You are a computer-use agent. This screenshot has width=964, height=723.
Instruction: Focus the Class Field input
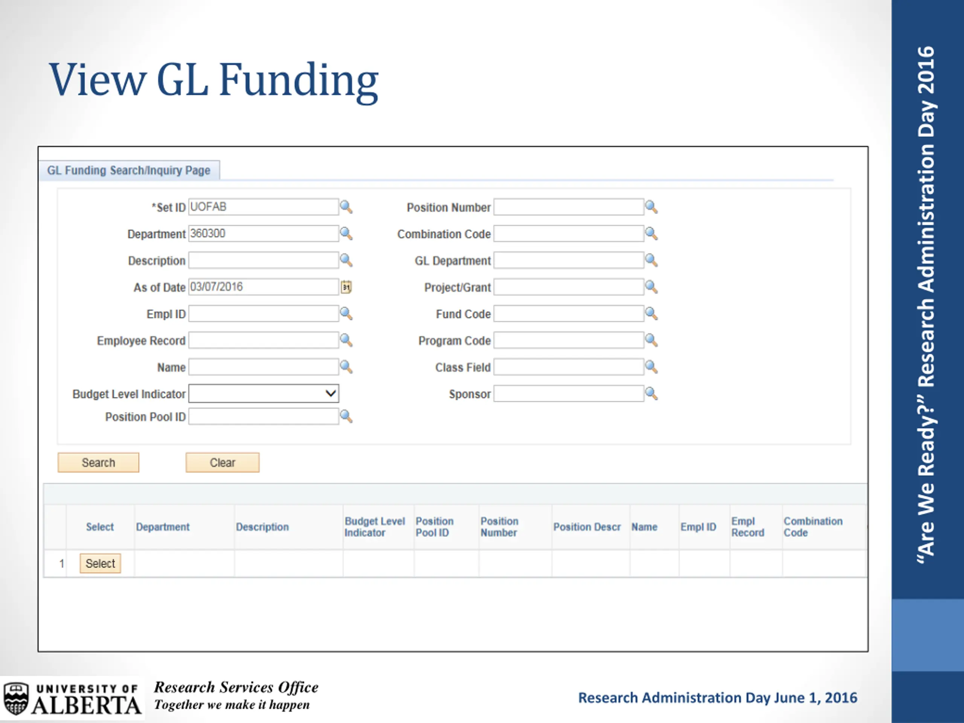pos(569,367)
